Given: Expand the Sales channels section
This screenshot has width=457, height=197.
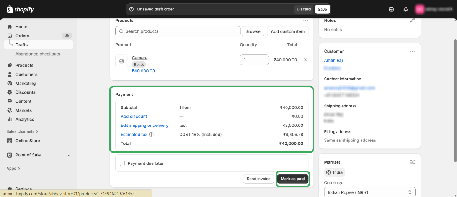Looking at the screenshot, I should tap(22, 131).
